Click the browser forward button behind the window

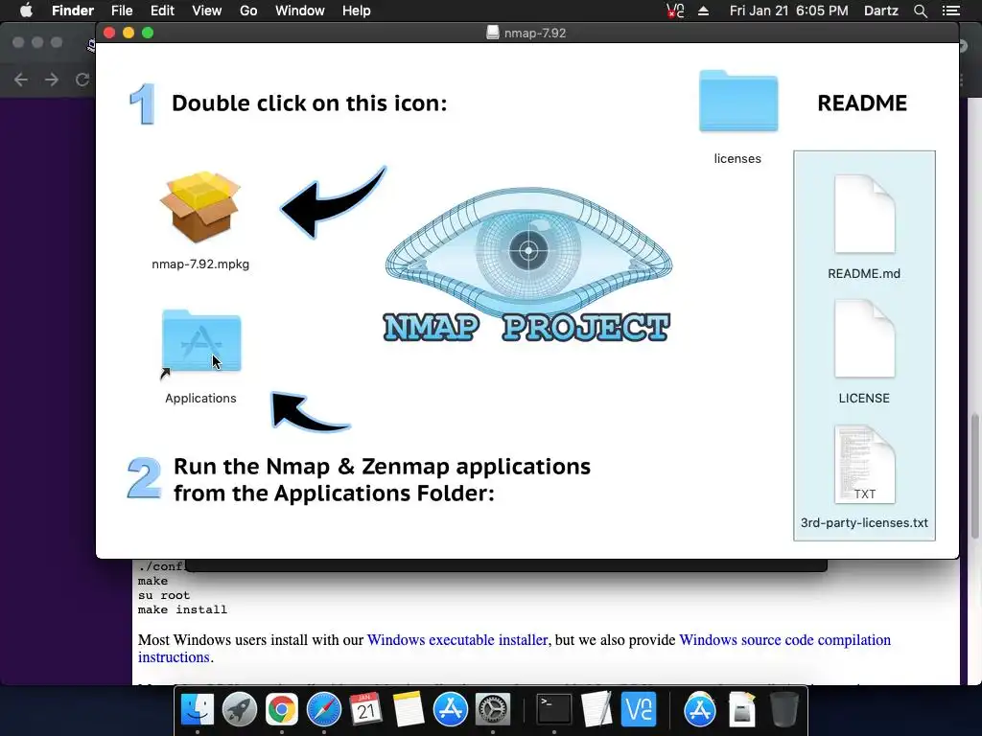52,80
